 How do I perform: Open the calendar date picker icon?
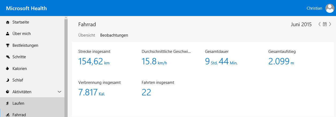[x=325, y=24]
